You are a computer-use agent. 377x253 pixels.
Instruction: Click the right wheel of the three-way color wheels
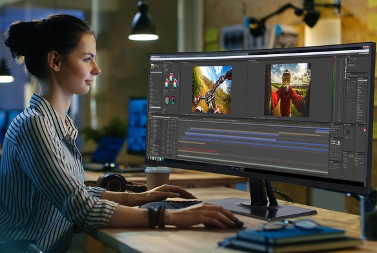tap(175, 83)
